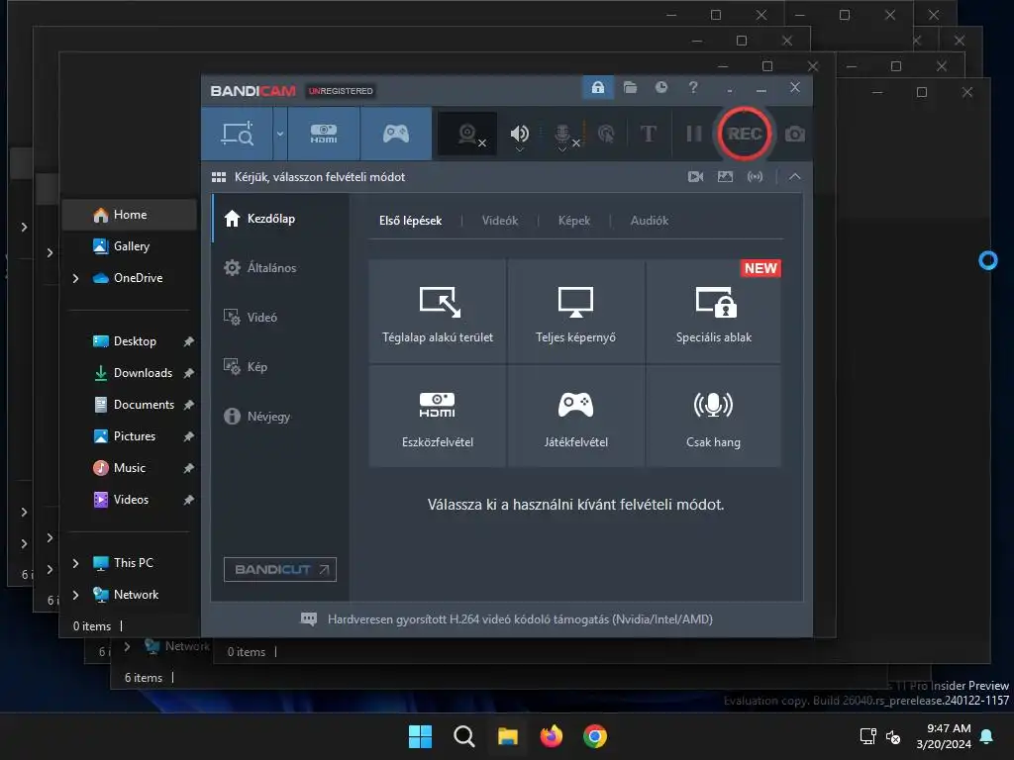Viewport: 1014px width, 760px height.
Task: Unpin Desktop using its pin icon
Action: [188, 341]
